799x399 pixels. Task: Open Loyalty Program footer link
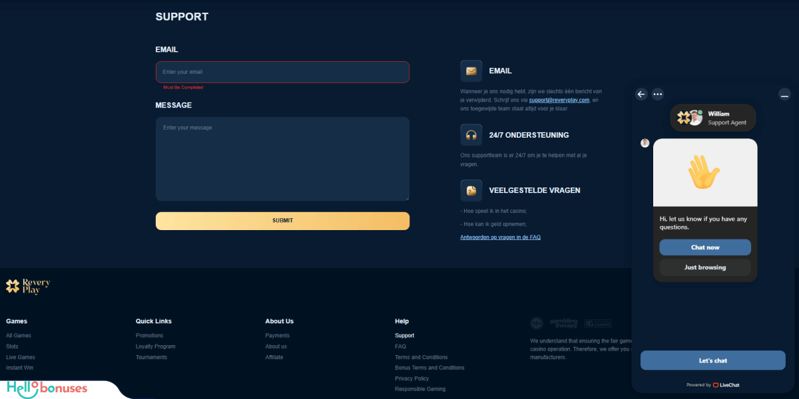click(156, 346)
